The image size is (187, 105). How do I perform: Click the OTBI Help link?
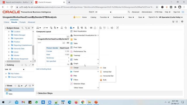[158, 12]
